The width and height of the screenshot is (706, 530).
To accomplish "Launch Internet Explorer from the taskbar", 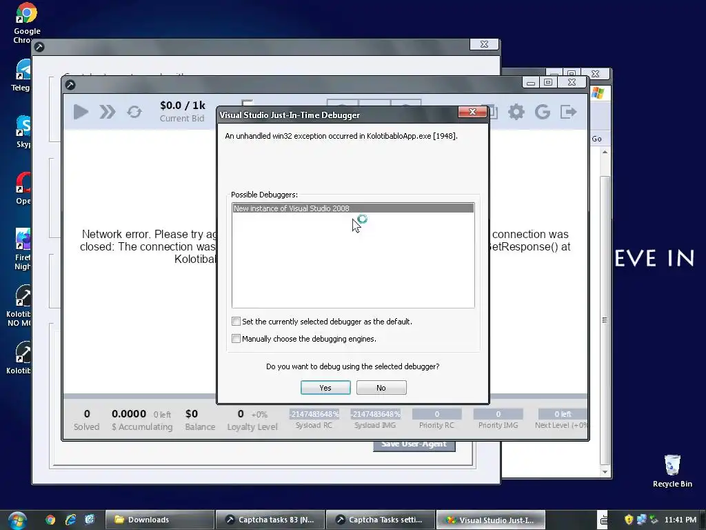I will (x=70, y=520).
